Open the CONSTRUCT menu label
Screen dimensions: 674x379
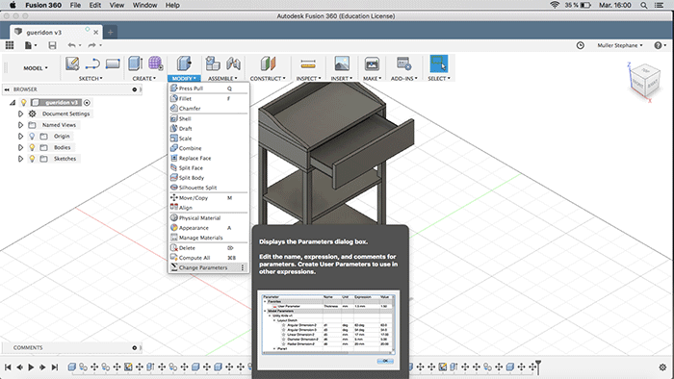(x=268, y=78)
